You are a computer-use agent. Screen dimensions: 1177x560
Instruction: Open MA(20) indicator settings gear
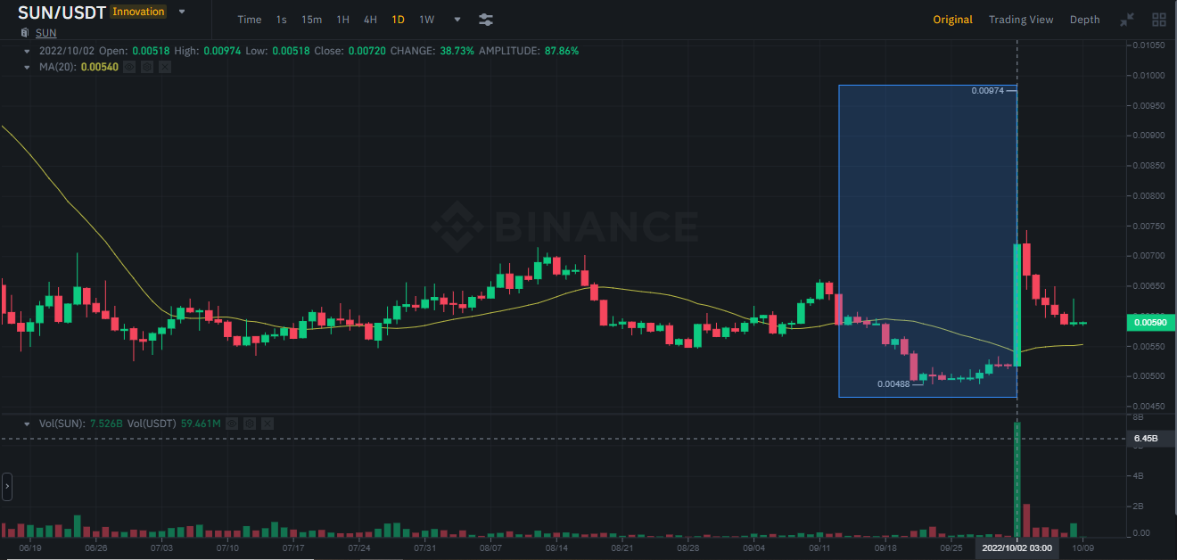tap(147, 67)
